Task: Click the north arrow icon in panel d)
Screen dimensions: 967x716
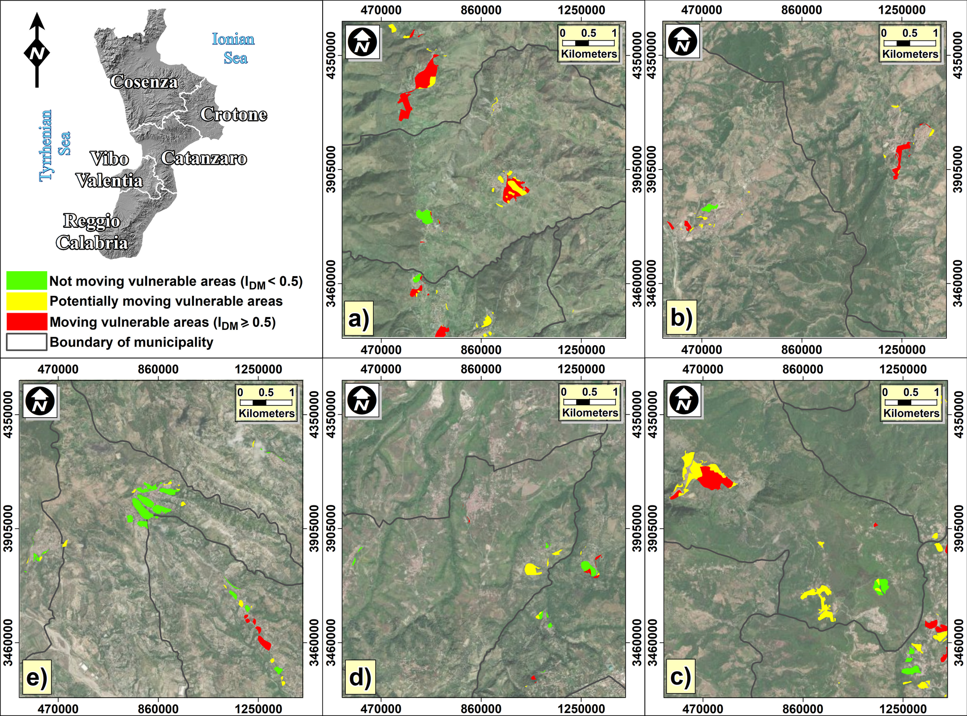Action: click(362, 399)
